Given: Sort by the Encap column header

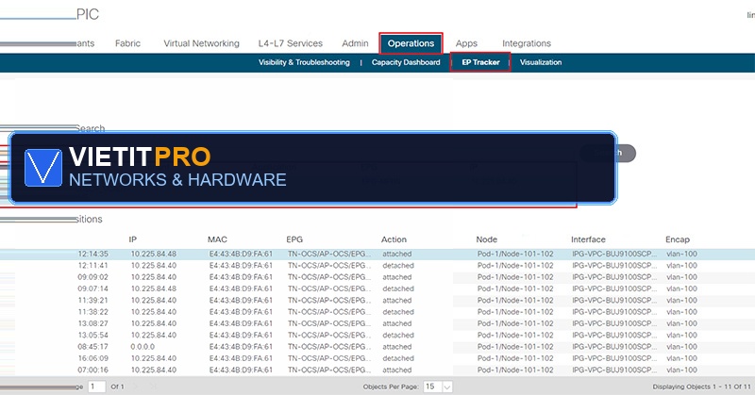Looking at the screenshot, I should (x=678, y=239).
